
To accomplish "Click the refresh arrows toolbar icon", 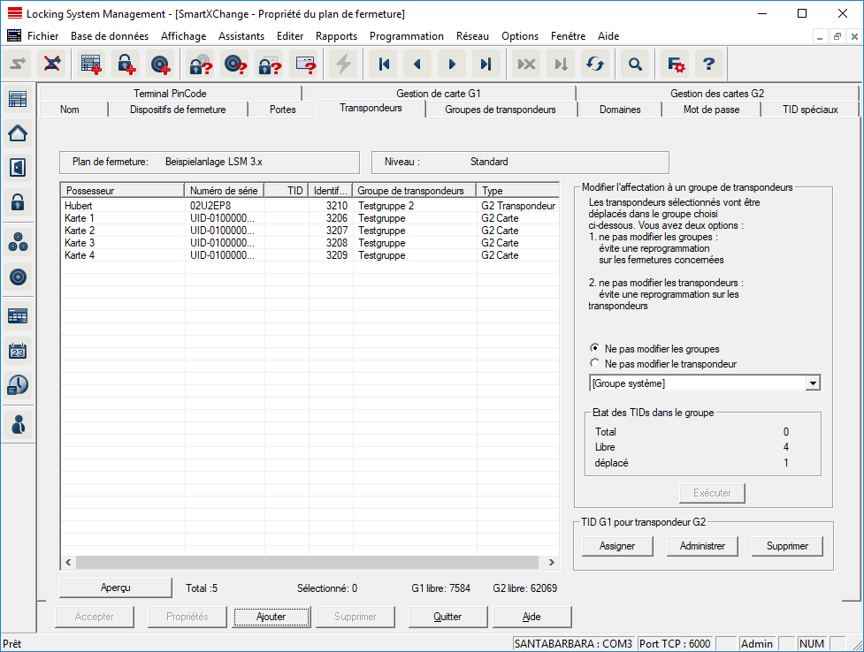I will [595, 64].
